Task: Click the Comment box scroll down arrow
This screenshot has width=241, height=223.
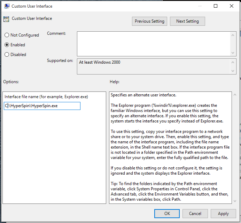Action: pyautogui.click(x=233, y=53)
